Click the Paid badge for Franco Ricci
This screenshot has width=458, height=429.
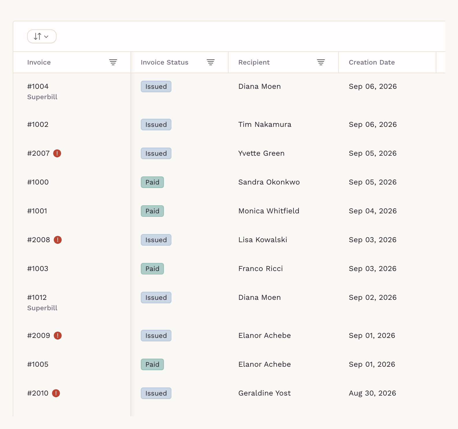(152, 269)
